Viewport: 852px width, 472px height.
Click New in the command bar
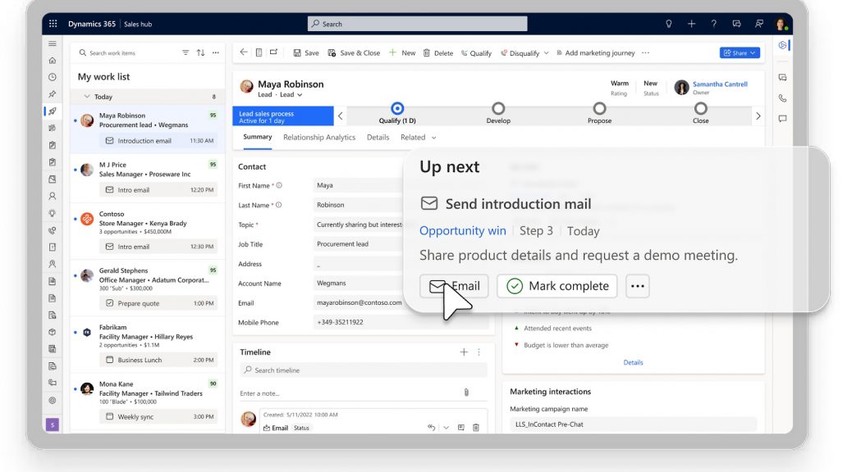pos(402,52)
